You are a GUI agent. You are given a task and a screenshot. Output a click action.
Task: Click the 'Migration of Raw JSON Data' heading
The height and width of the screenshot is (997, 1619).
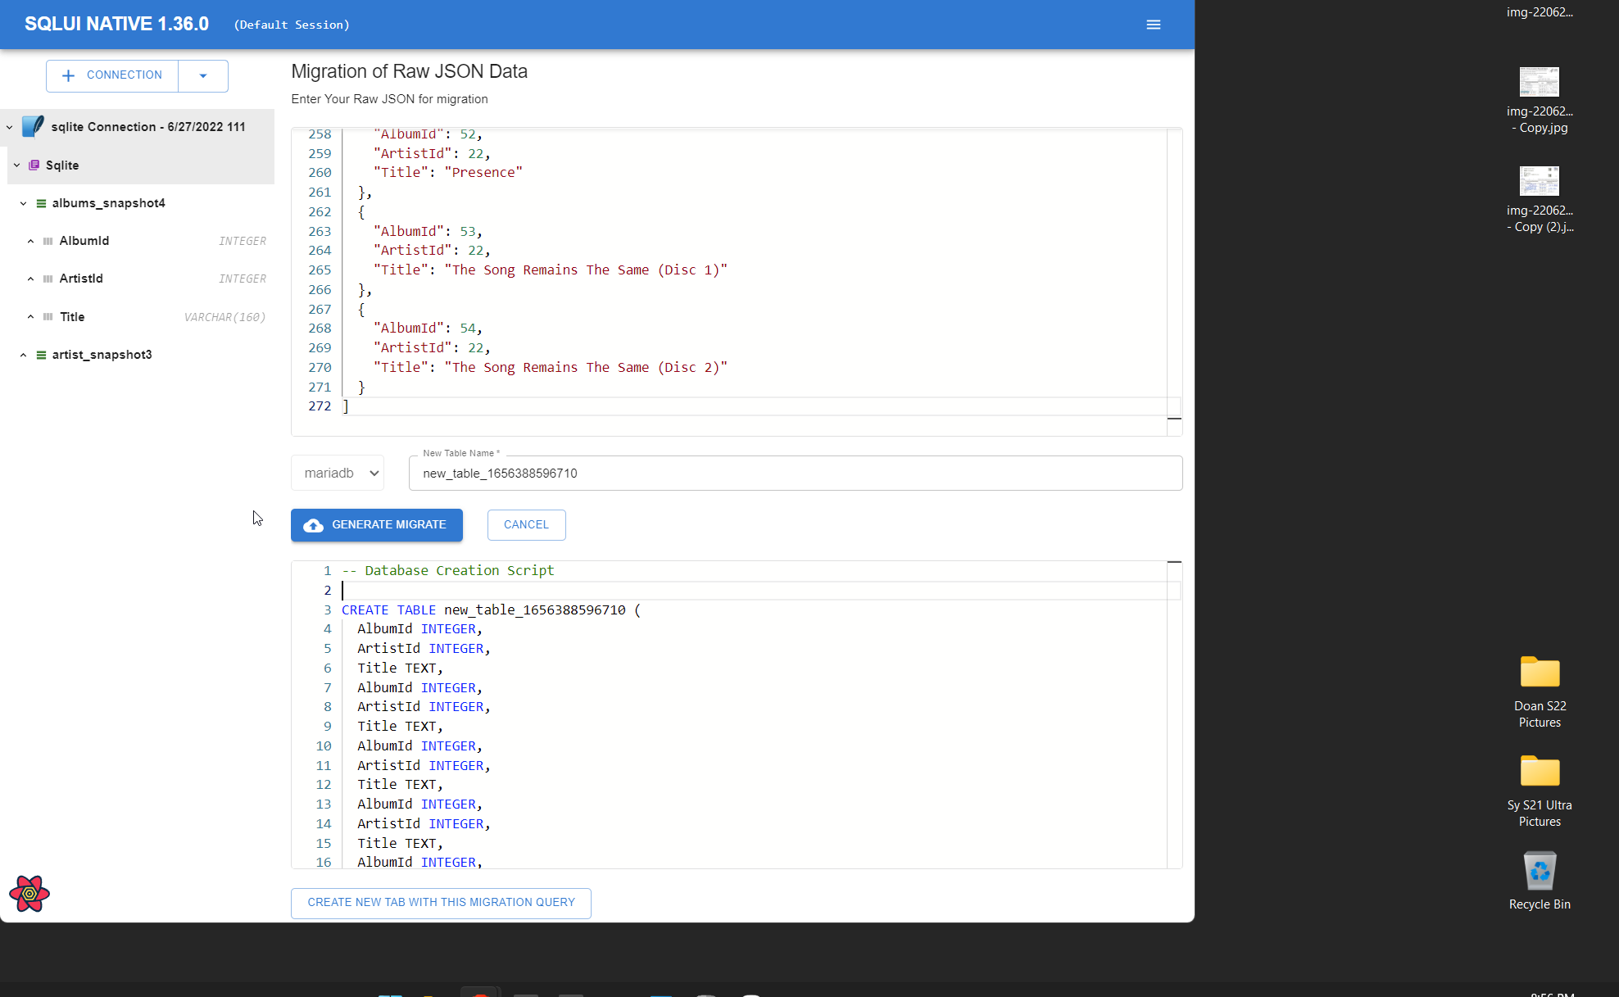coord(409,71)
